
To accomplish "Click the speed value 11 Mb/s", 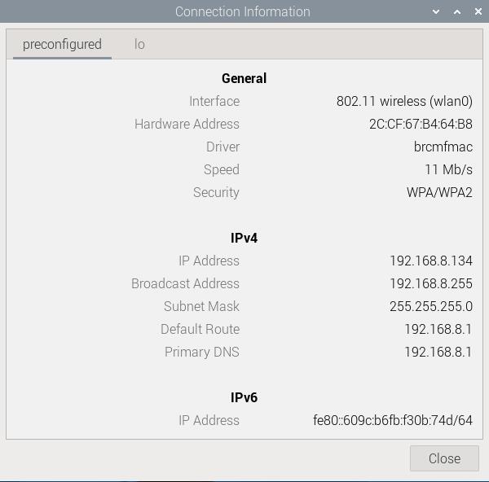I will (x=449, y=169).
